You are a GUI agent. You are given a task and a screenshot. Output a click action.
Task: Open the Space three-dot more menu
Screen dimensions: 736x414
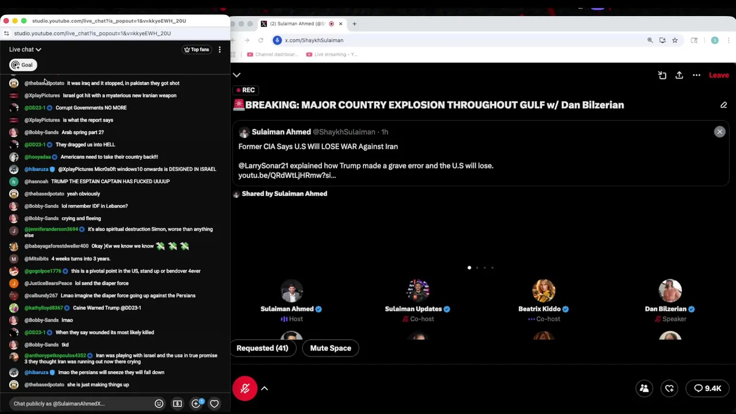point(696,75)
